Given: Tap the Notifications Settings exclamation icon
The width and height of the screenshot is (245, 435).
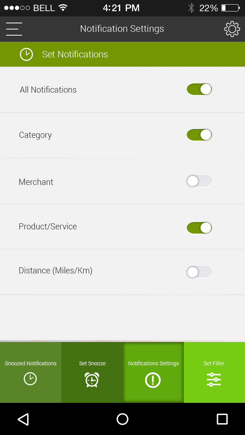Looking at the screenshot, I should pos(153,380).
